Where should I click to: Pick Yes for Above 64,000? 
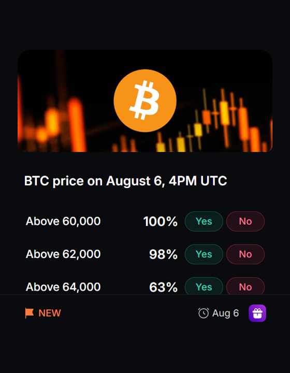(204, 286)
